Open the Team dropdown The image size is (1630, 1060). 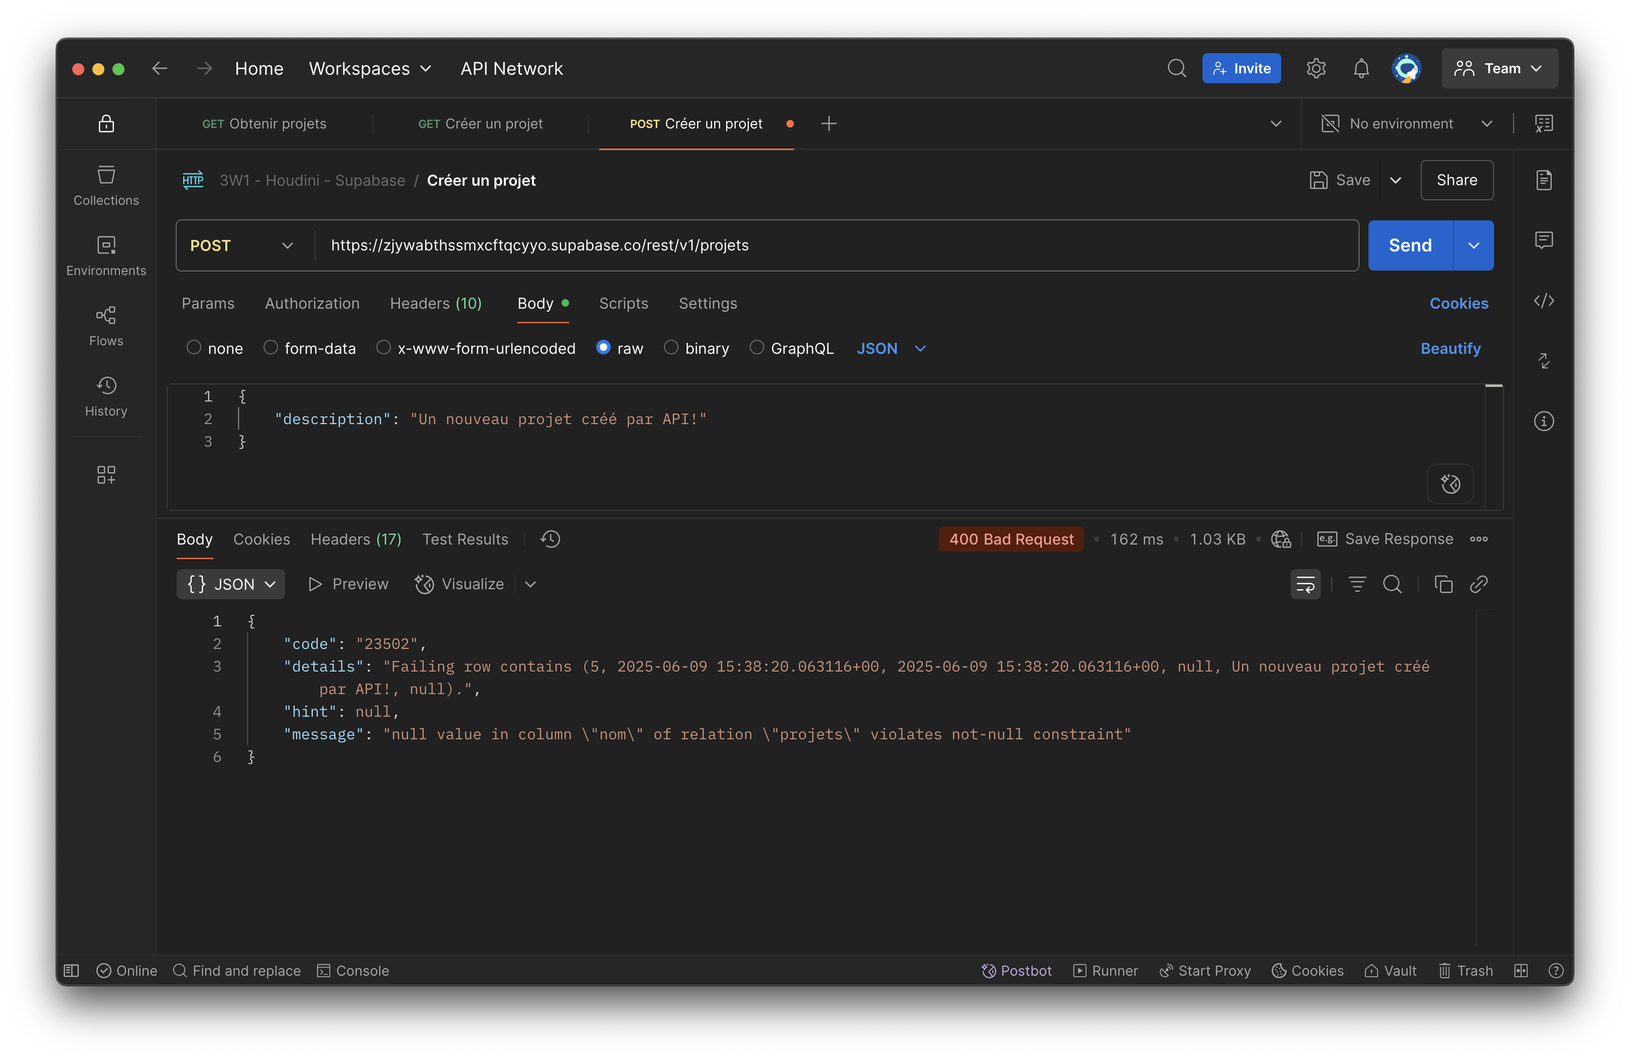(x=1499, y=68)
